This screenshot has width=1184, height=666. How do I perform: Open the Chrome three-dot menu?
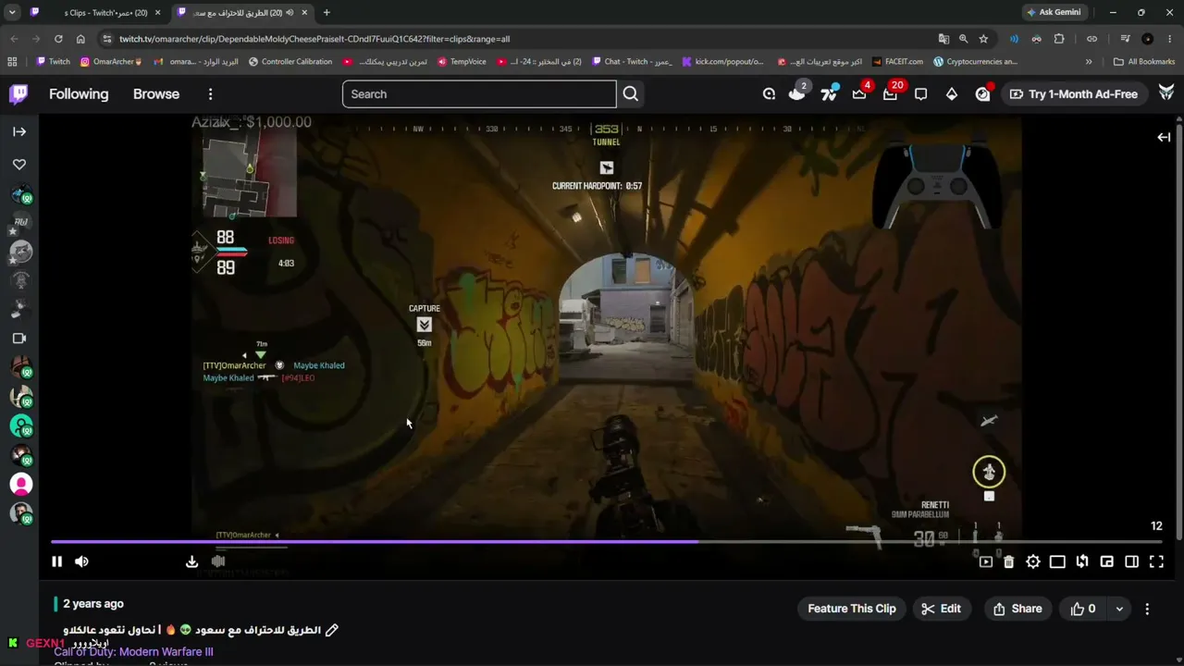point(1169,39)
